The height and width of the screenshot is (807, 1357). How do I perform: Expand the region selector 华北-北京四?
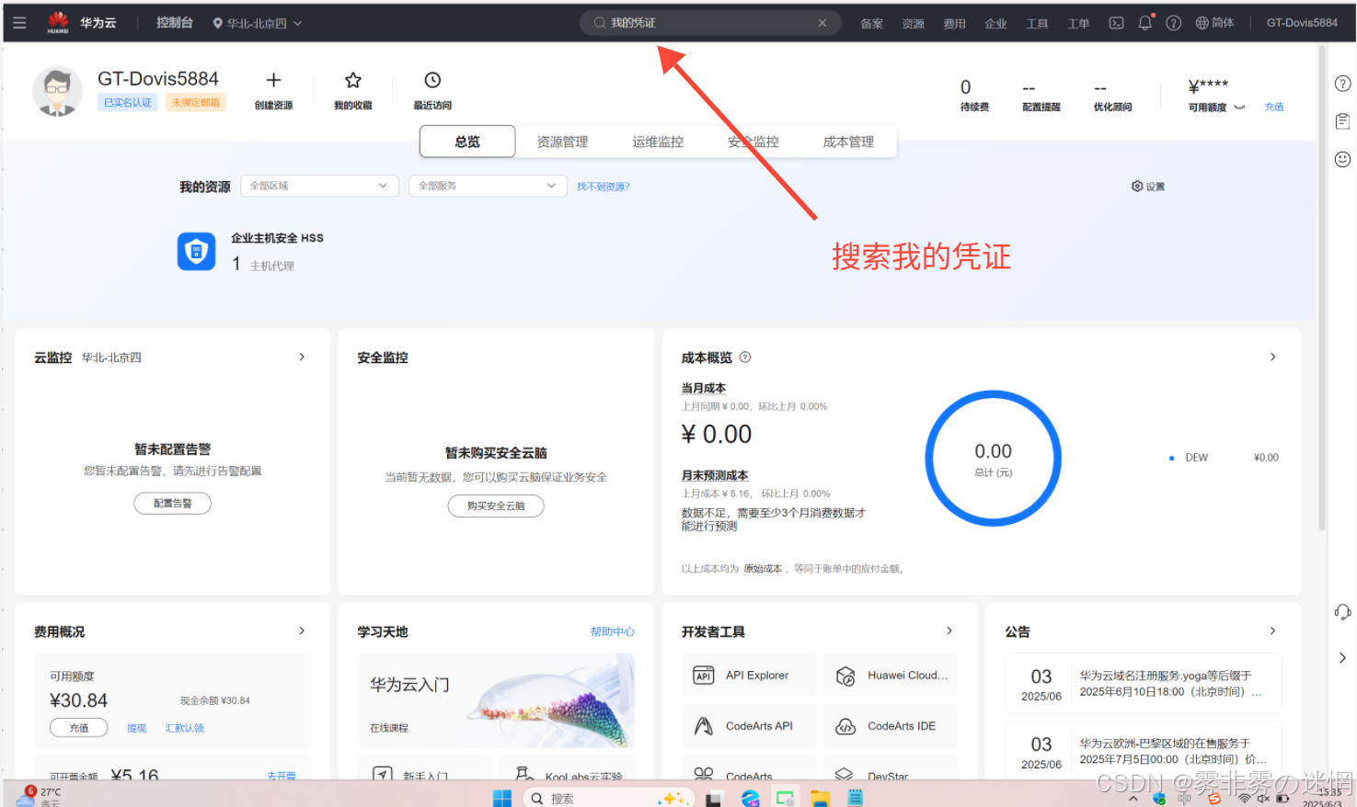click(x=258, y=23)
